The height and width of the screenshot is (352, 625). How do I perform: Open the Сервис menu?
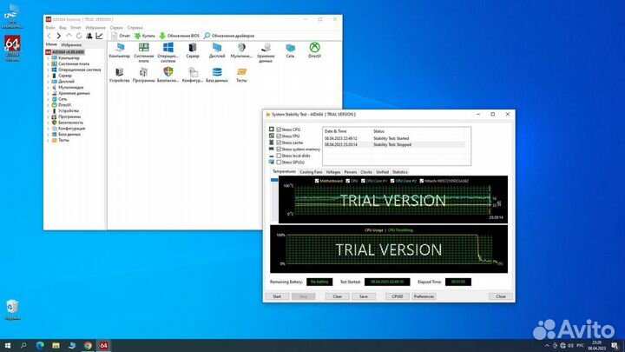(116, 28)
